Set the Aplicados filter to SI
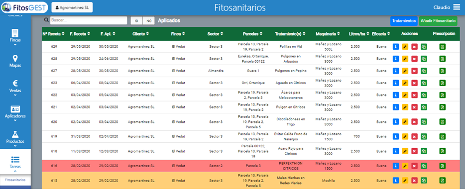Image resolution: width=465 pixels, height=190 pixels. 137,21
